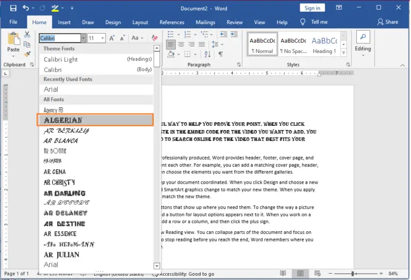411x280 pixels.
Task: Click the Save icon in title bar
Action: [x=13, y=8]
